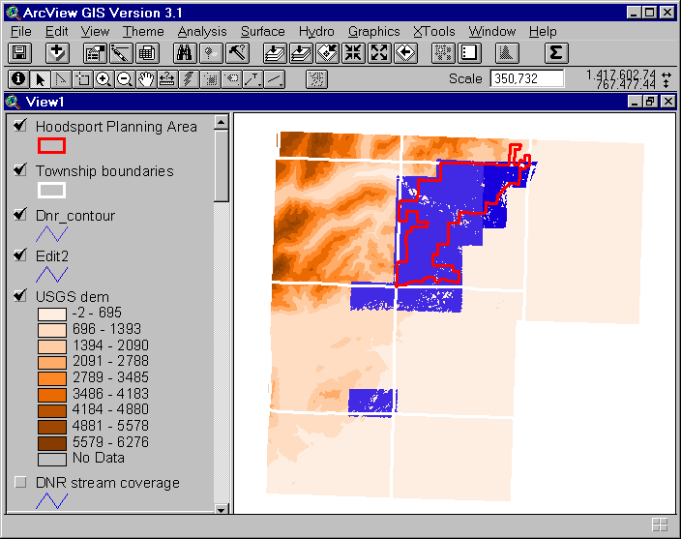Screen dimensions: 681x539
Task: Click Zoom to Active Themes icon
Action: coord(301,53)
